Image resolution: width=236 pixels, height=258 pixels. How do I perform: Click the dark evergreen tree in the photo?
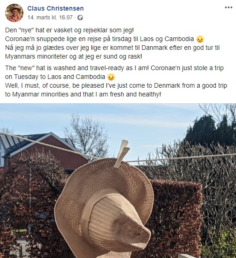coord(211,130)
